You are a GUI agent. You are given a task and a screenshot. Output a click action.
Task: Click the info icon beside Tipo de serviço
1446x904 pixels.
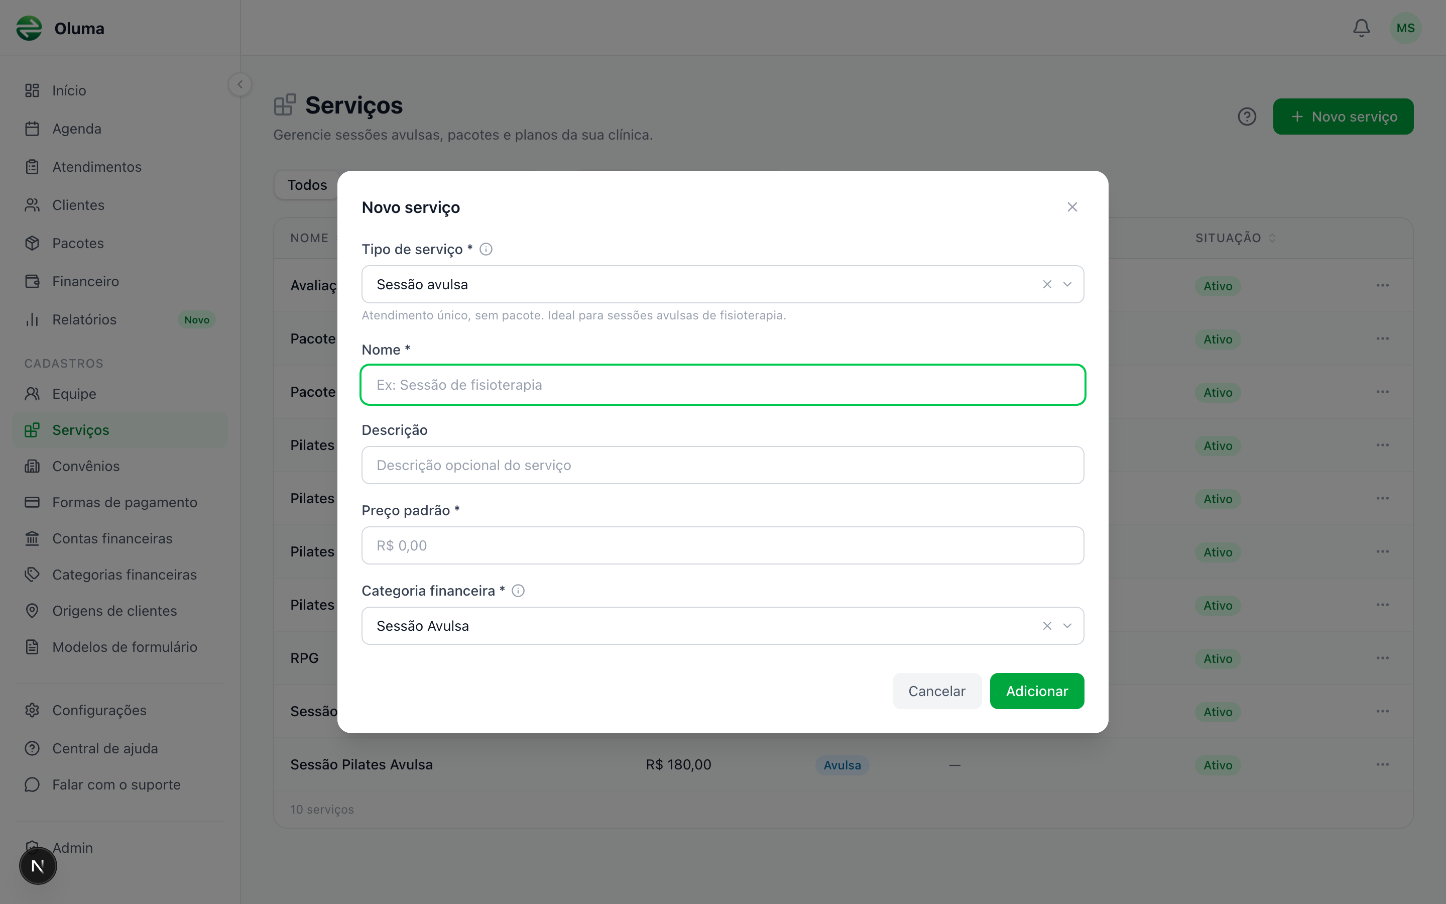(x=486, y=249)
